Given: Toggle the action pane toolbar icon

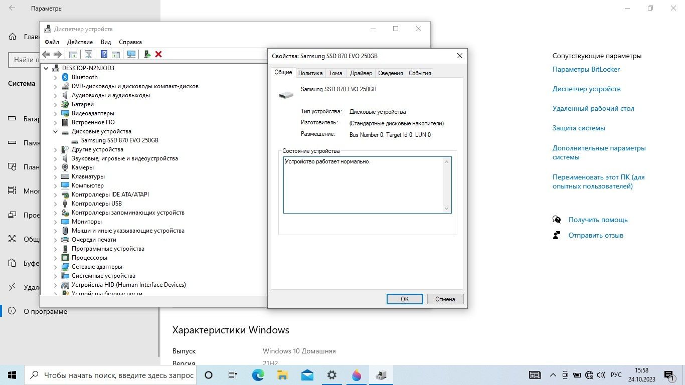Looking at the screenshot, I should pyautogui.click(x=116, y=54).
